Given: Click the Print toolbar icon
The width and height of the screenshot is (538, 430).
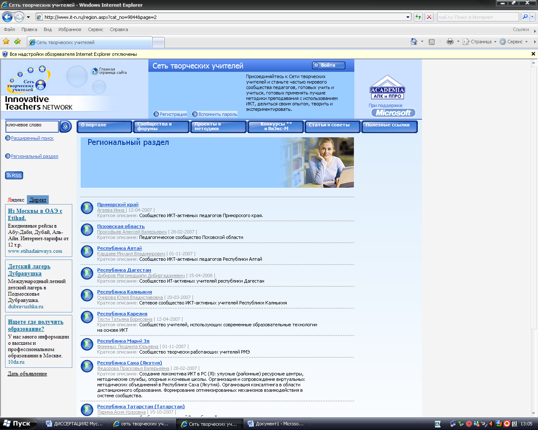Looking at the screenshot, I should point(450,42).
